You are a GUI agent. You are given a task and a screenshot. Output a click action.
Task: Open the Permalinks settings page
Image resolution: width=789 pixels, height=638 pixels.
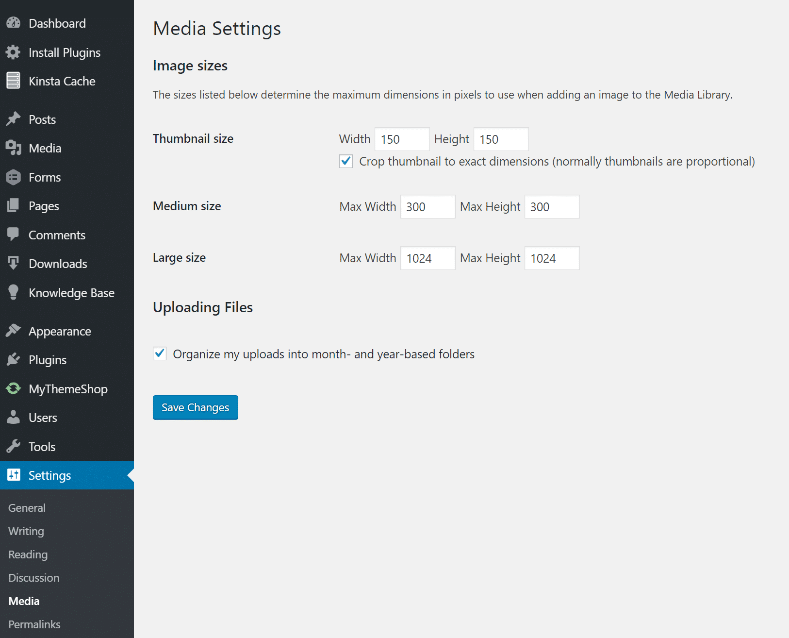[x=34, y=624]
